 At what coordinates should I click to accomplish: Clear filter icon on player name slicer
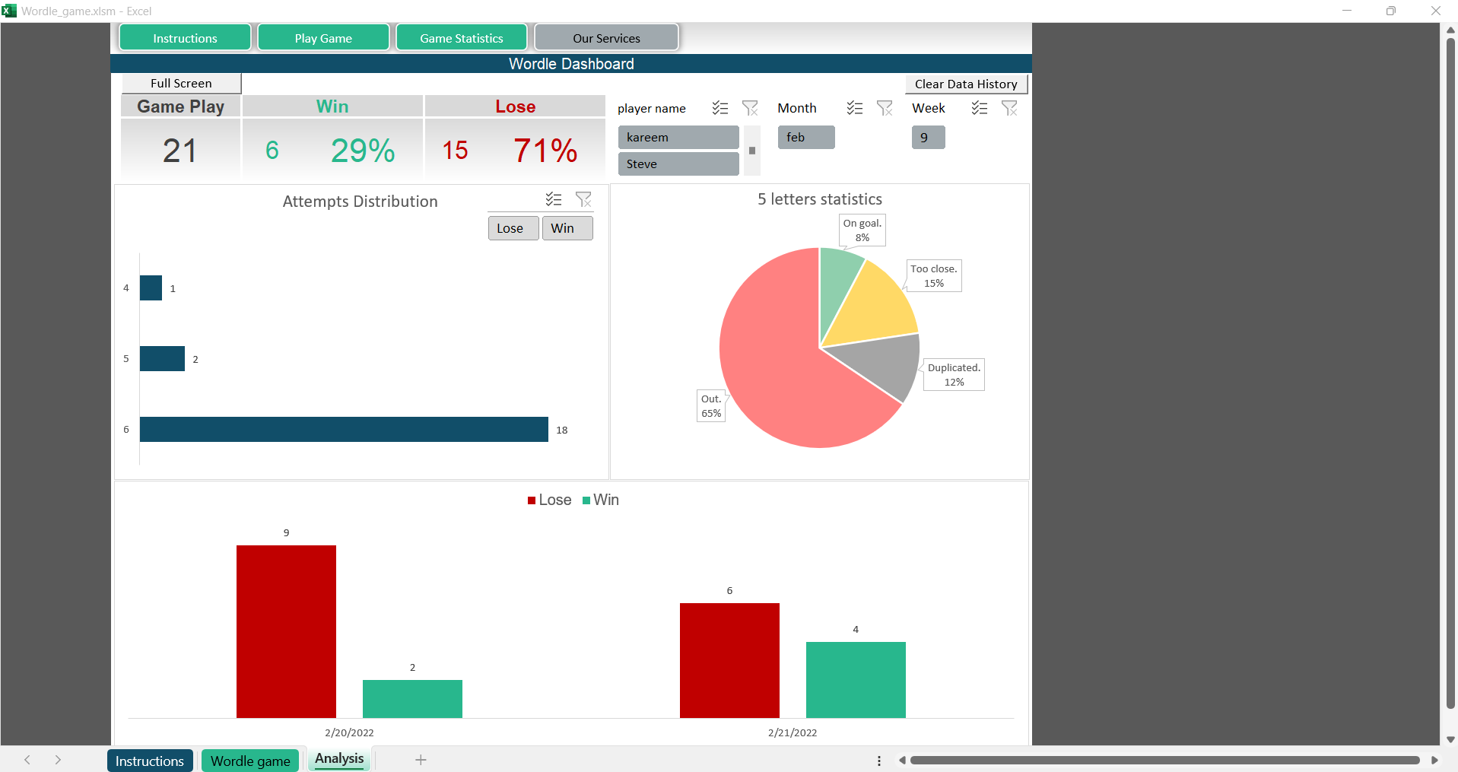pyautogui.click(x=750, y=108)
